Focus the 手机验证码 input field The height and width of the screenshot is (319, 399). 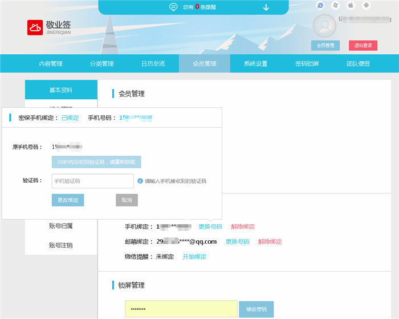pos(92,181)
